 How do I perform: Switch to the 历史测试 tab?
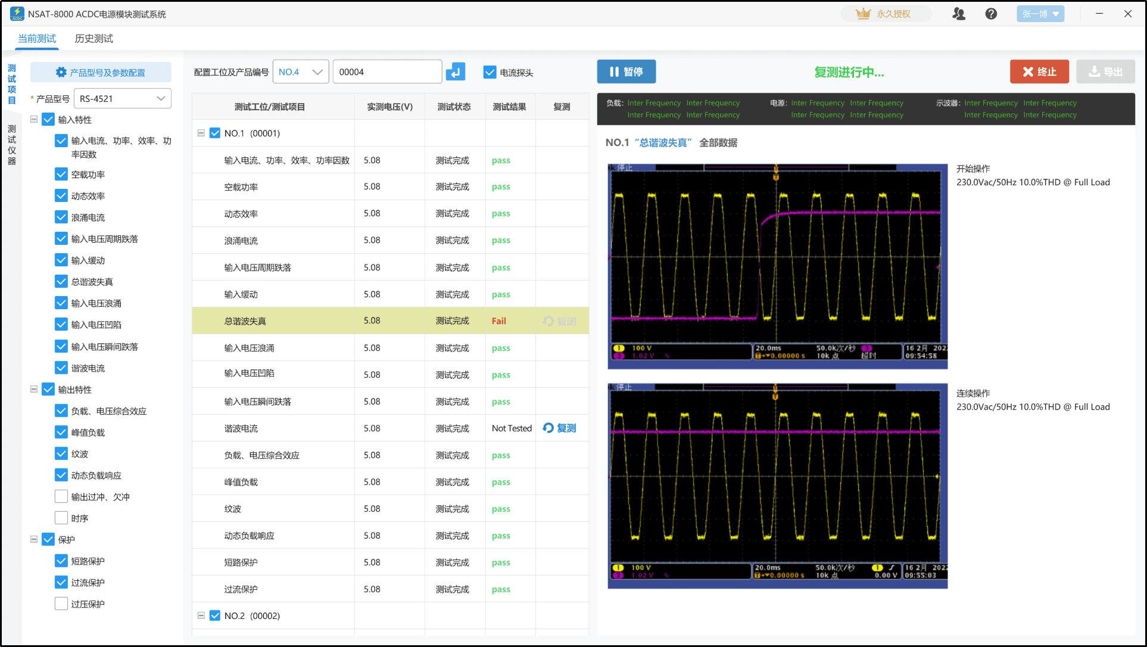point(95,37)
